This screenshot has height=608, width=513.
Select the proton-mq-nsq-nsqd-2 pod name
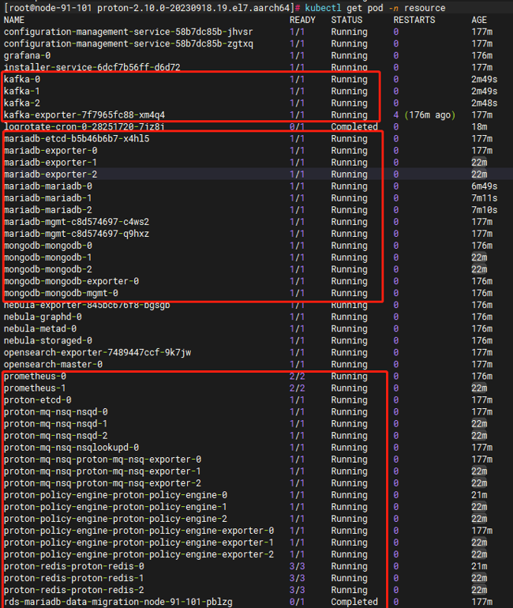coord(56,435)
